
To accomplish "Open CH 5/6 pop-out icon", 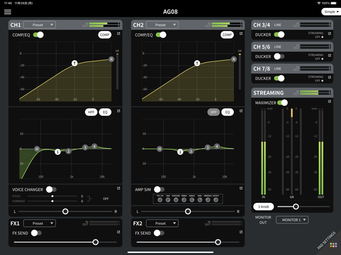I will (329, 55).
